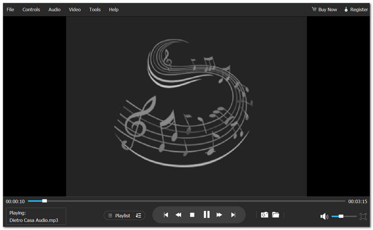Open the Audio menu
Image resolution: width=373 pixels, height=230 pixels.
pyautogui.click(x=54, y=10)
